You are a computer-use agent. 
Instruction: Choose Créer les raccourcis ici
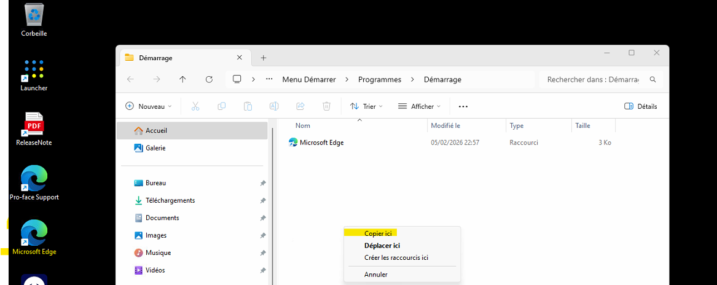point(402,257)
